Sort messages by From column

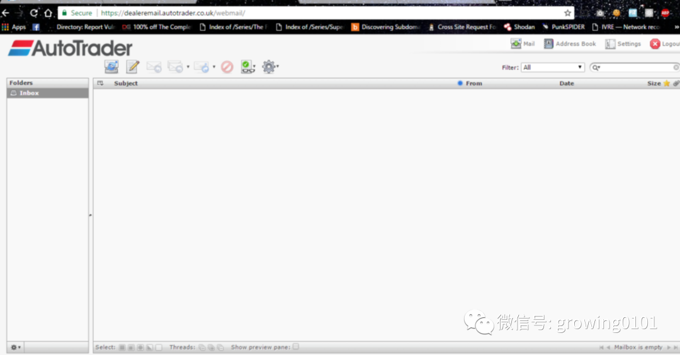[473, 83]
